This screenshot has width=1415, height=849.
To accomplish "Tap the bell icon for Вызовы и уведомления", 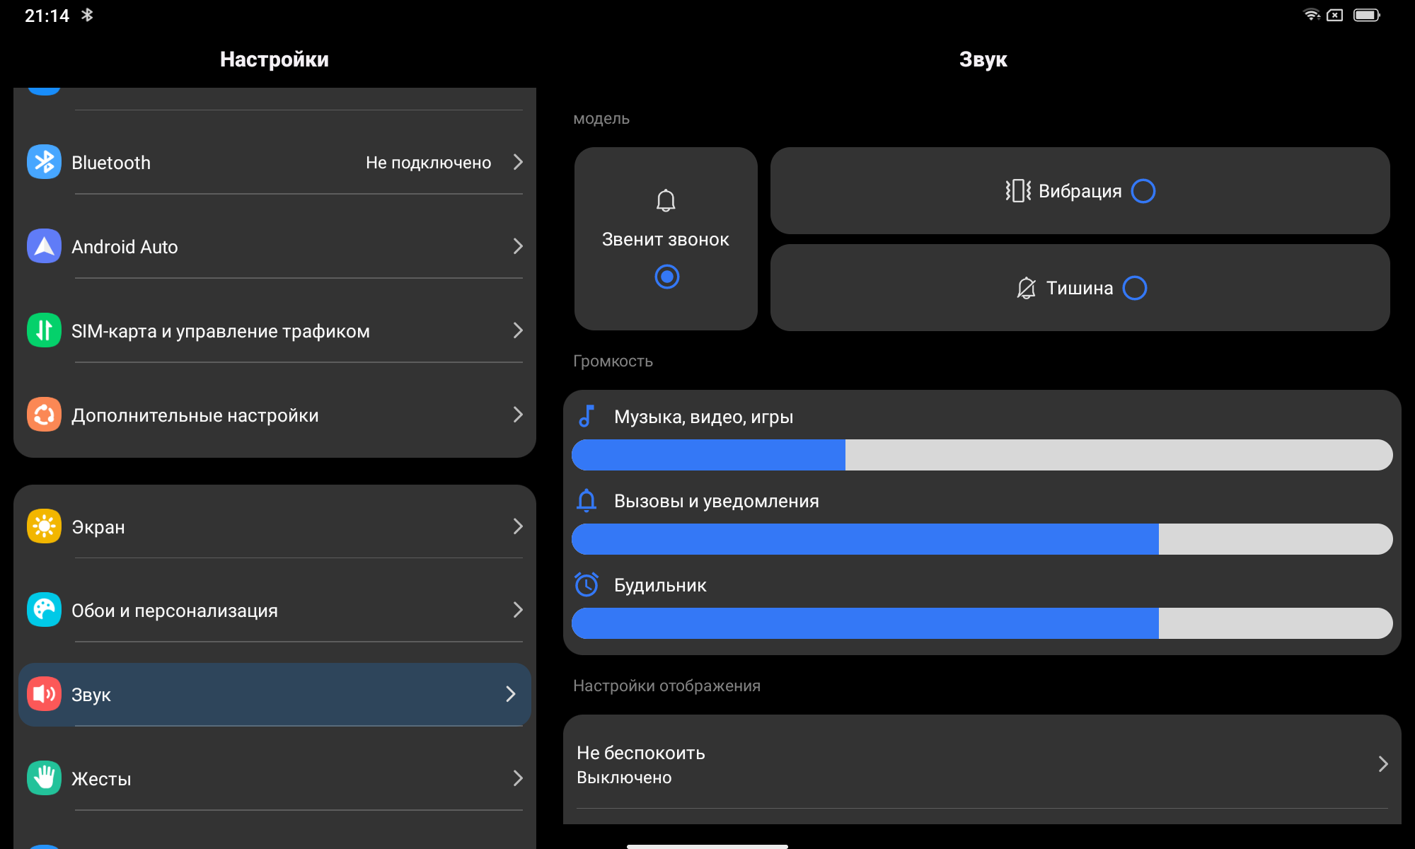I will click(587, 500).
